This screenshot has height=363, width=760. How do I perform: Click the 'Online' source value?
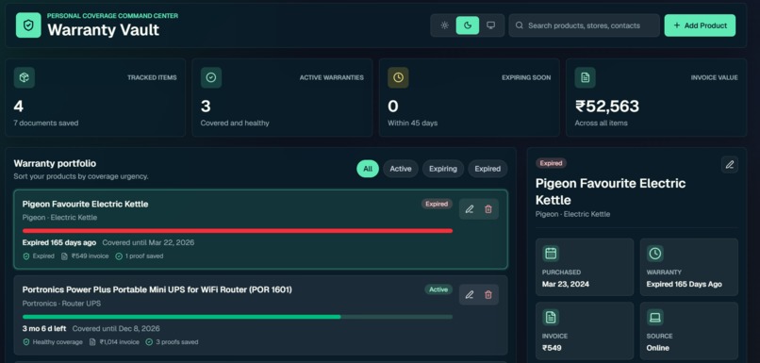point(658,348)
